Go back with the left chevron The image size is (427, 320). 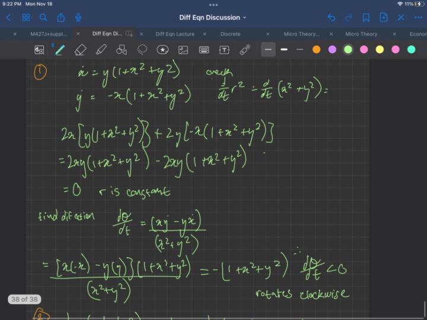coord(8,18)
